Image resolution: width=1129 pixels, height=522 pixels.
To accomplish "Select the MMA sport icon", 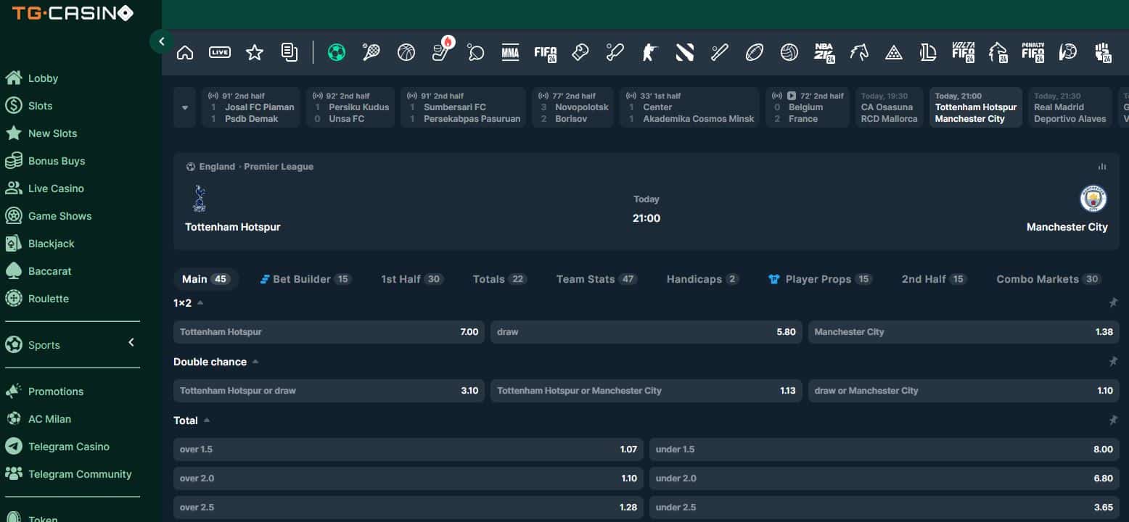I will (510, 52).
